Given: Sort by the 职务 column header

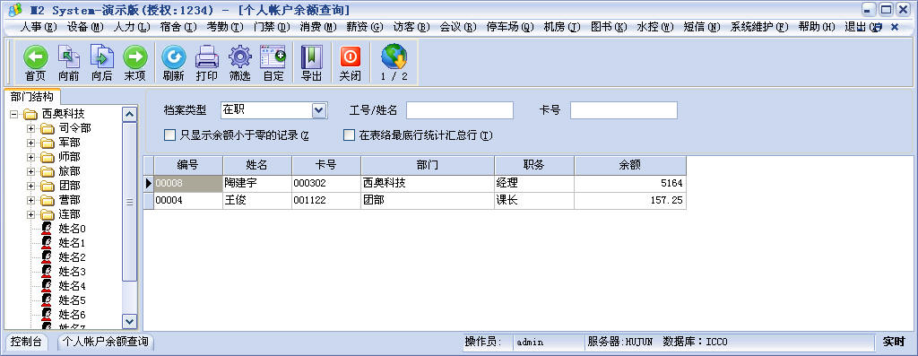Looking at the screenshot, I should click(x=534, y=165).
